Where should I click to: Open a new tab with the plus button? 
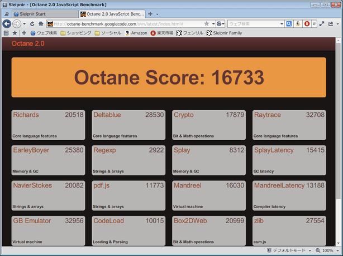coord(150,14)
